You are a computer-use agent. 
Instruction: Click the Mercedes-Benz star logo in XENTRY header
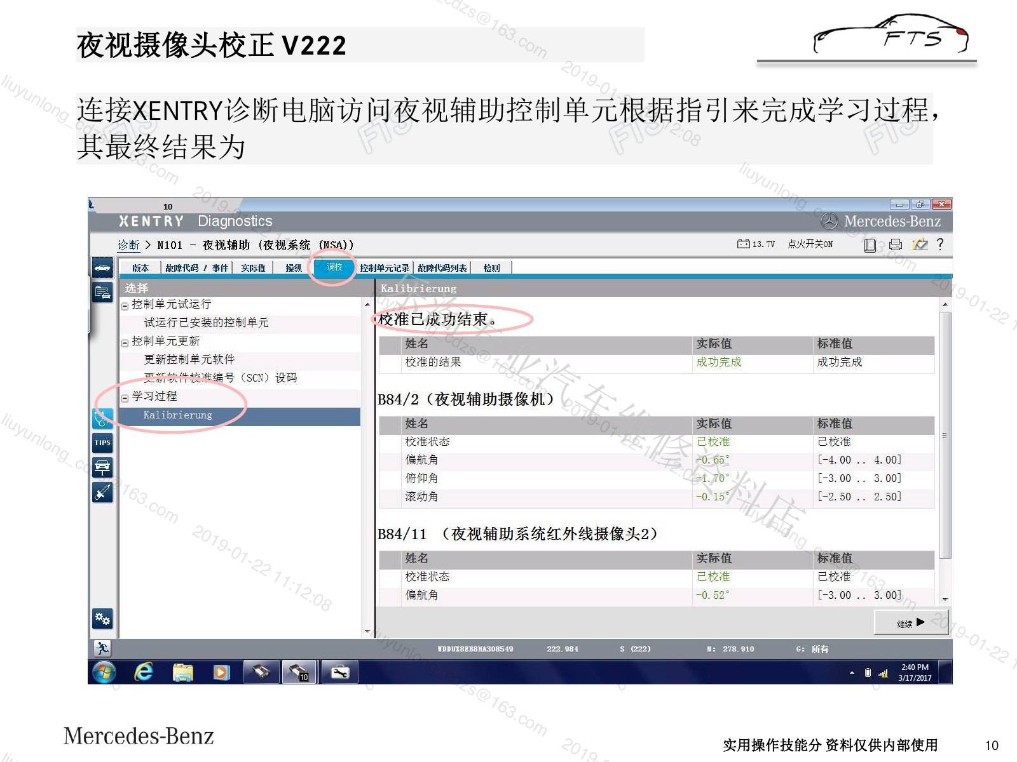pyautogui.click(x=829, y=221)
